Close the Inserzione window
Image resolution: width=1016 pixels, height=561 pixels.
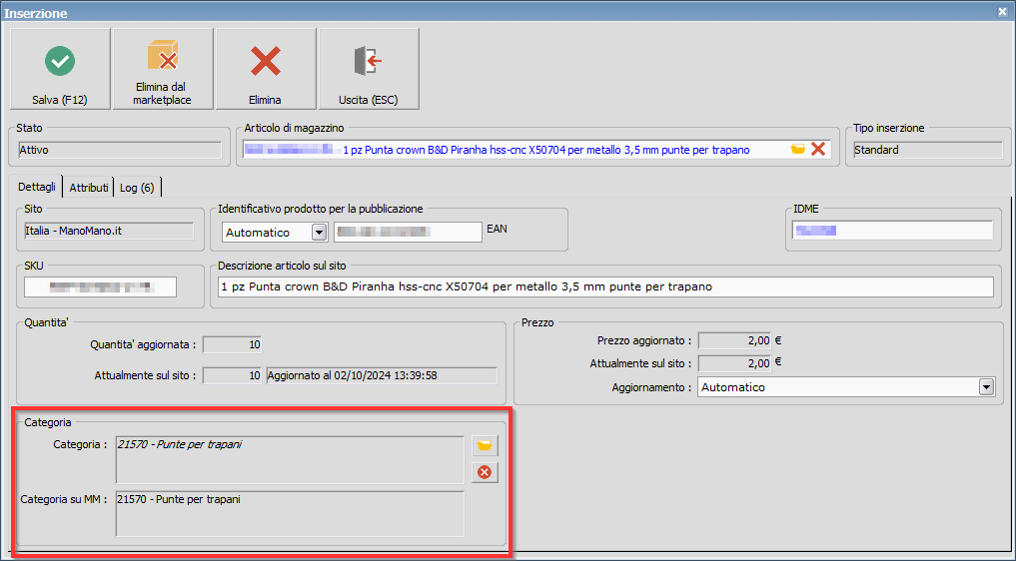pyautogui.click(x=1002, y=11)
